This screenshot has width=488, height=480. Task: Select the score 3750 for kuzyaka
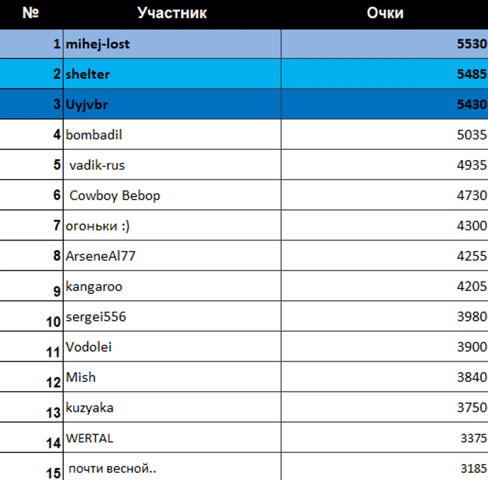tap(471, 408)
